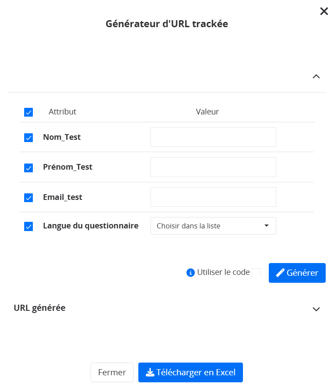Click the download icon on Télécharger en Excel
The image size is (334, 388).
pyautogui.click(x=150, y=373)
